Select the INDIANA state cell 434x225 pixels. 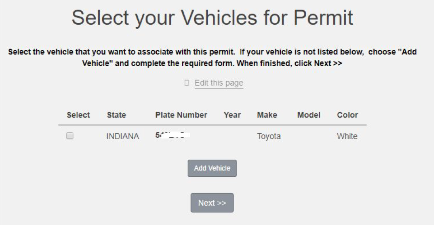pyautogui.click(x=122, y=136)
